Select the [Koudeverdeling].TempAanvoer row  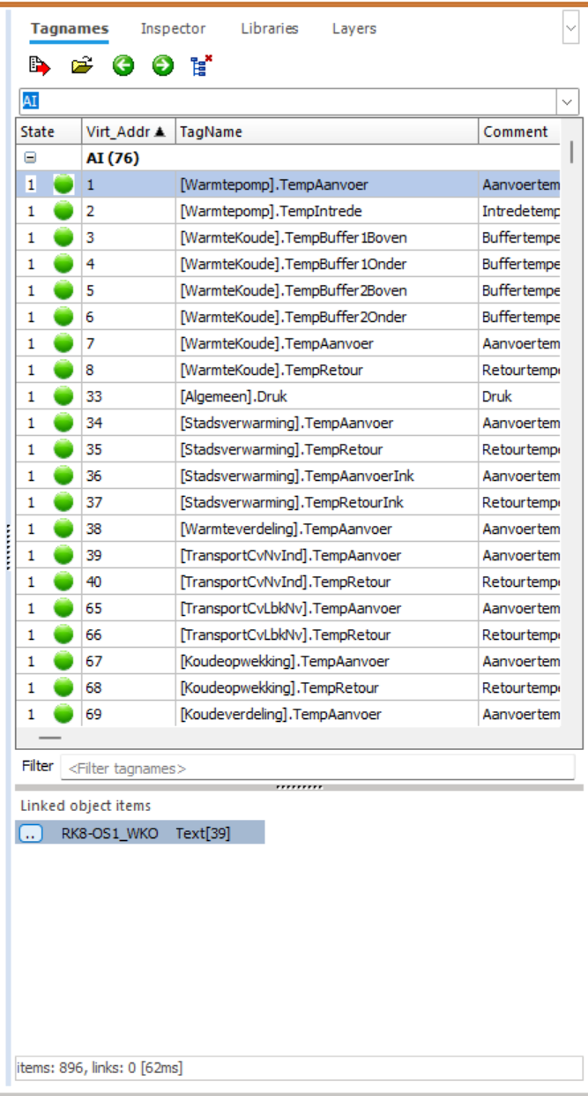click(x=287, y=714)
